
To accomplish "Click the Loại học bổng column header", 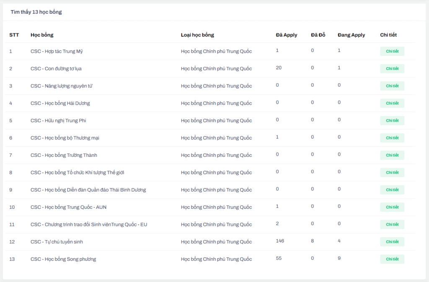I will [x=197, y=35].
